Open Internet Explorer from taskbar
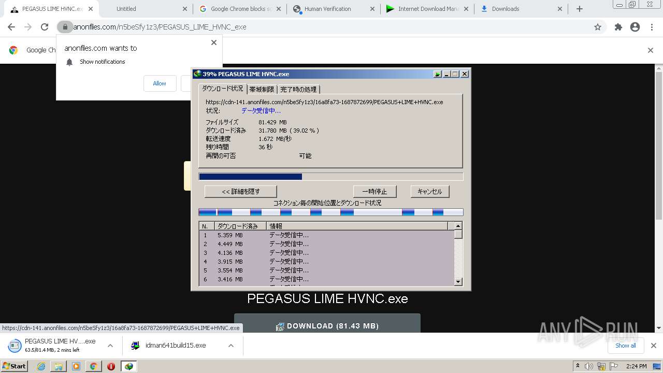This screenshot has width=663, height=373. tap(41, 366)
